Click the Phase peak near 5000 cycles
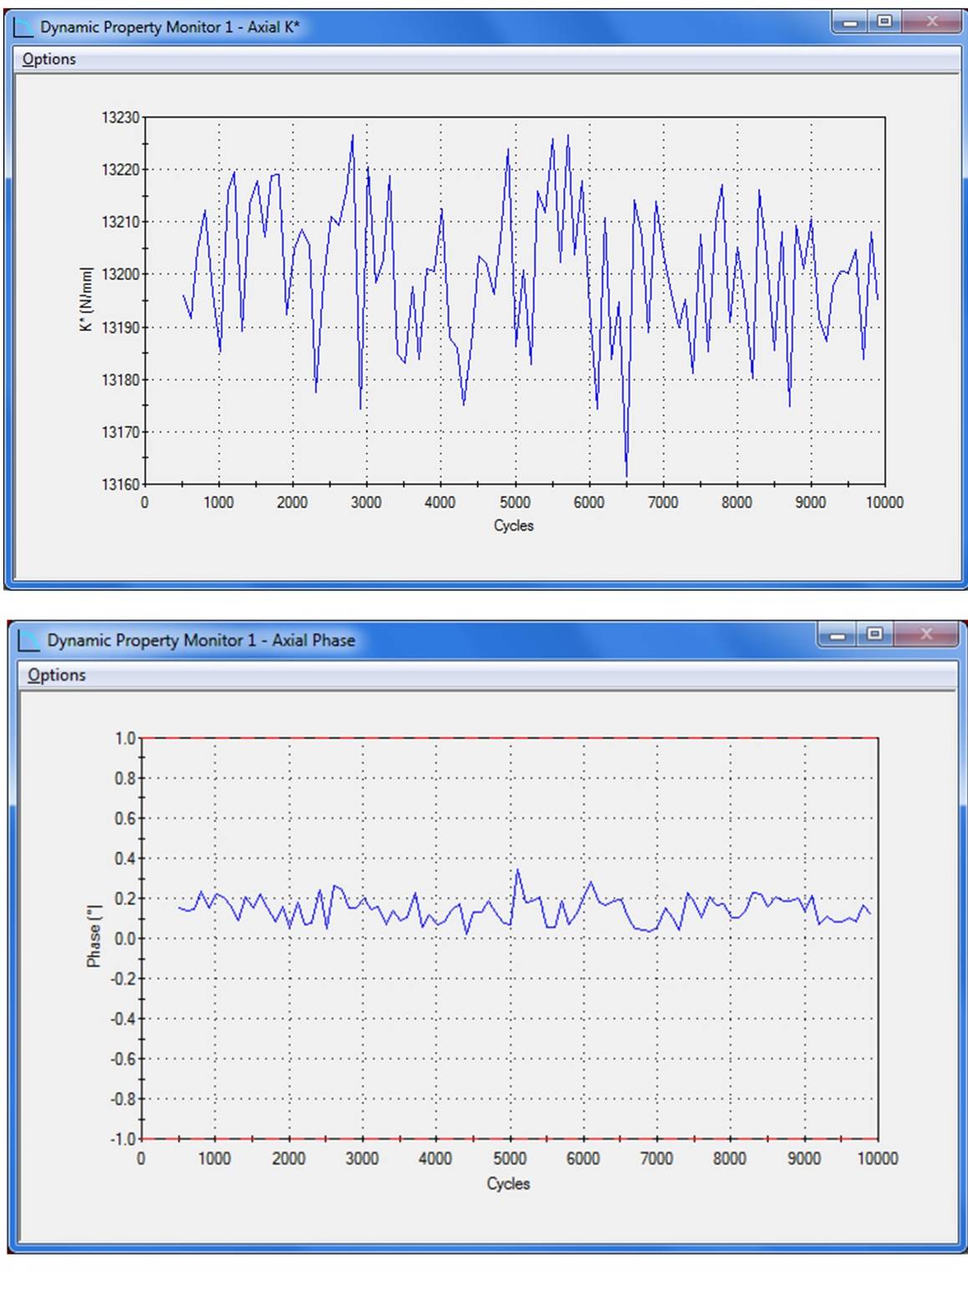The width and height of the screenshot is (968, 1289). tap(517, 871)
